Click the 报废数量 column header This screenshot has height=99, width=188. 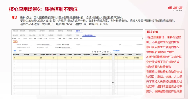pos(96,55)
